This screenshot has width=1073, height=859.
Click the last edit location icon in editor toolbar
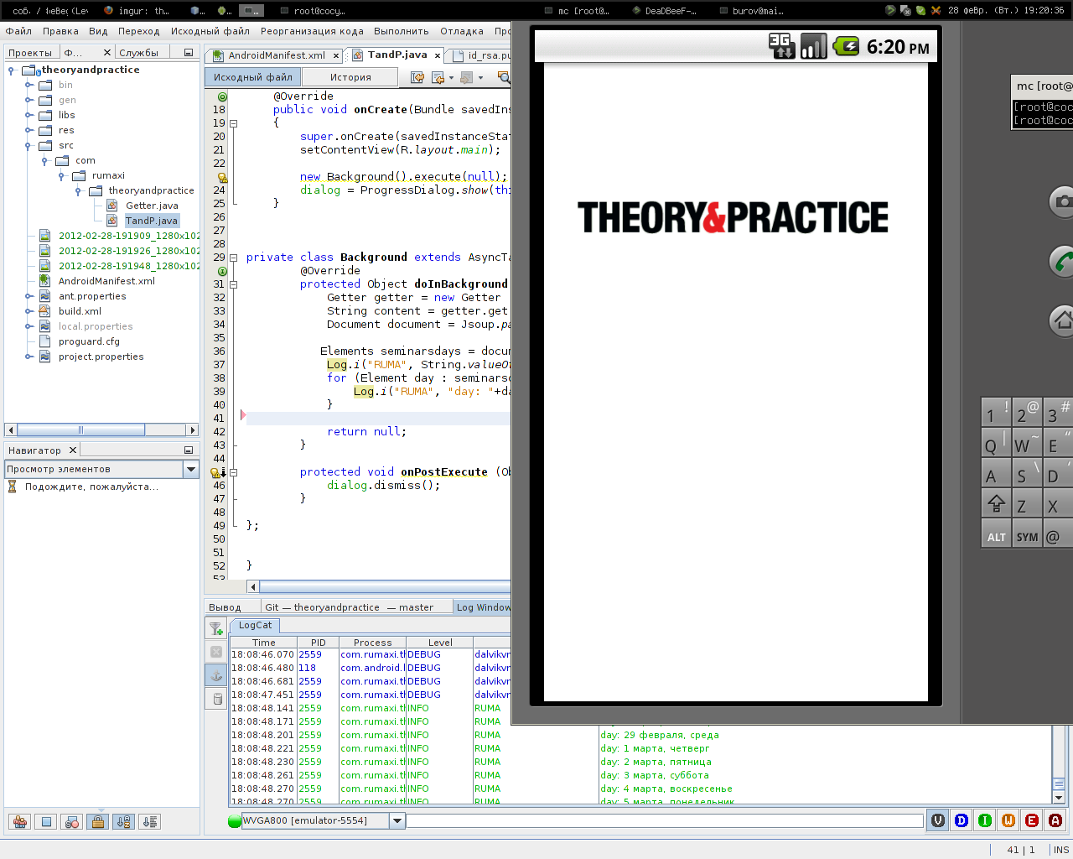tap(417, 77)
